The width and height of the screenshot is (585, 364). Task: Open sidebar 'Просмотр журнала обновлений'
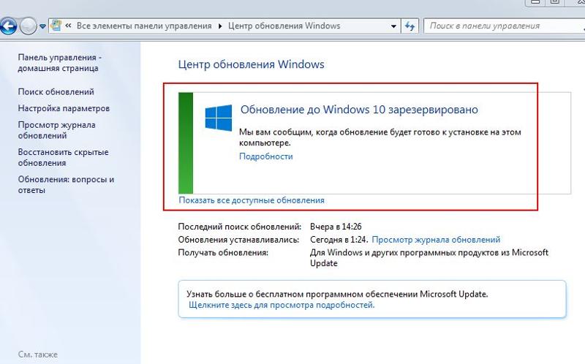click(x=57, y=130)
